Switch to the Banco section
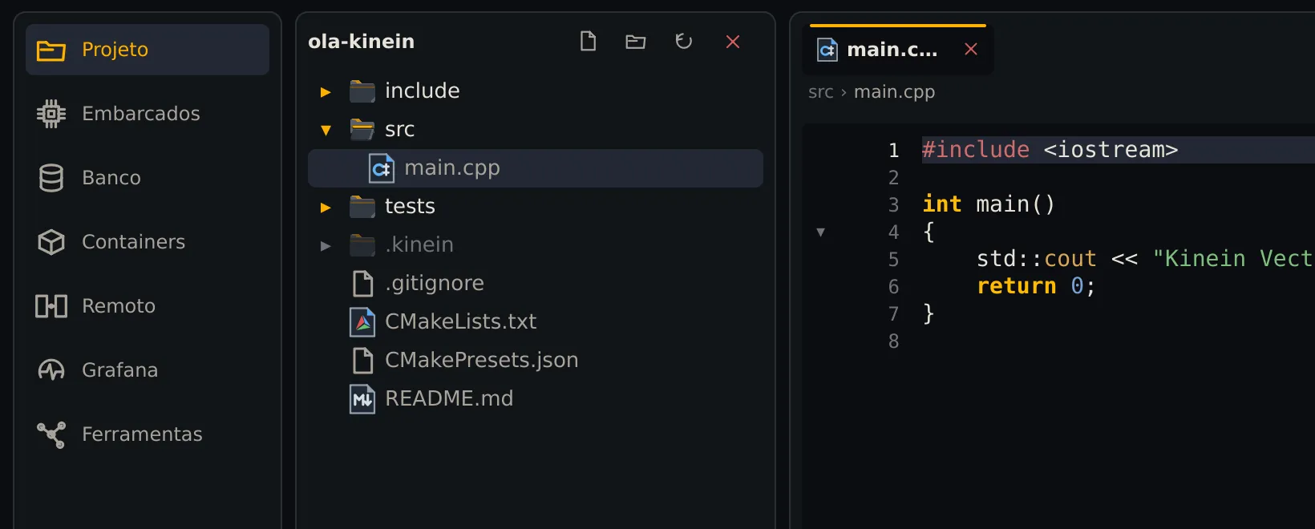Image resolution: width=1315 pixels, height=529 pixels. (148, 178)
